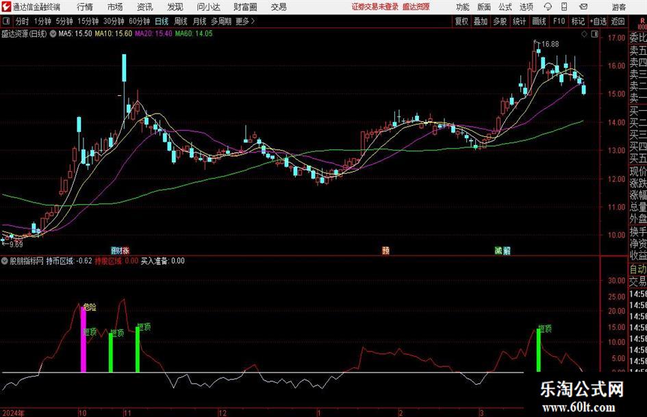
Task: Click the 画线 drawing tools button
Action: (539, 21)
